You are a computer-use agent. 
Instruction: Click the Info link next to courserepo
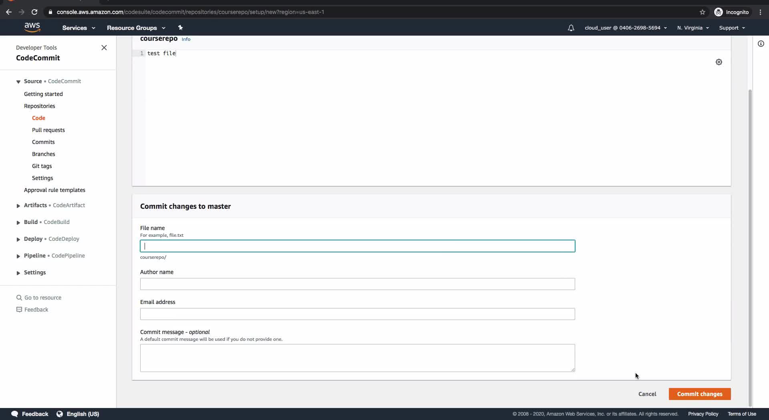[x=186, y=39]
